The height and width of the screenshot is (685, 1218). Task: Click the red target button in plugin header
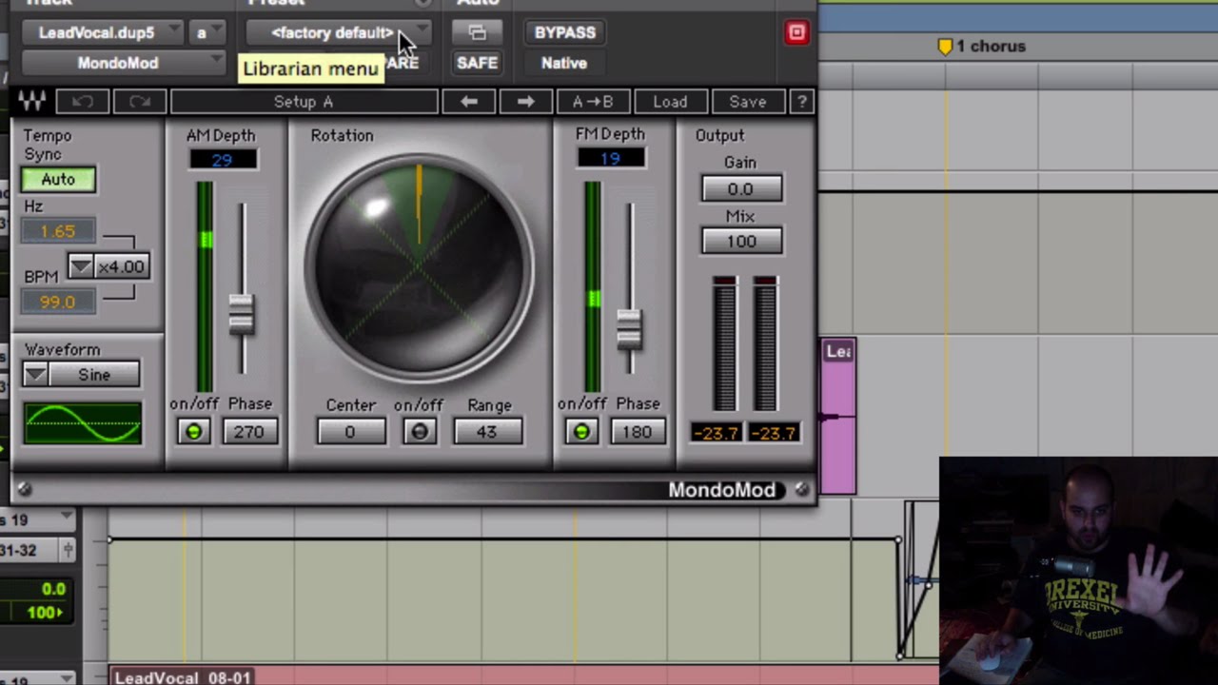796,32
